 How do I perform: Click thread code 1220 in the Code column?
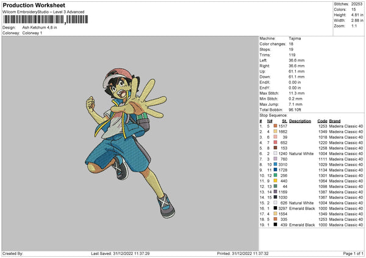pos(323,142)
